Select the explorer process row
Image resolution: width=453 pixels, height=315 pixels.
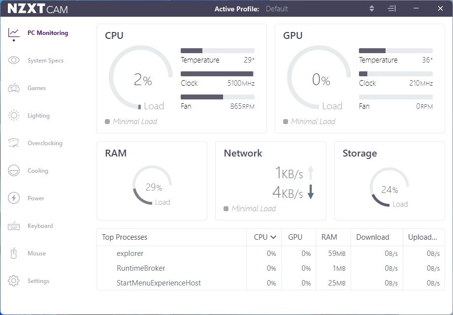271,253
